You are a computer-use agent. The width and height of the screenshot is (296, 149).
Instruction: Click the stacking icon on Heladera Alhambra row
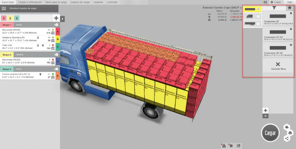38,38
